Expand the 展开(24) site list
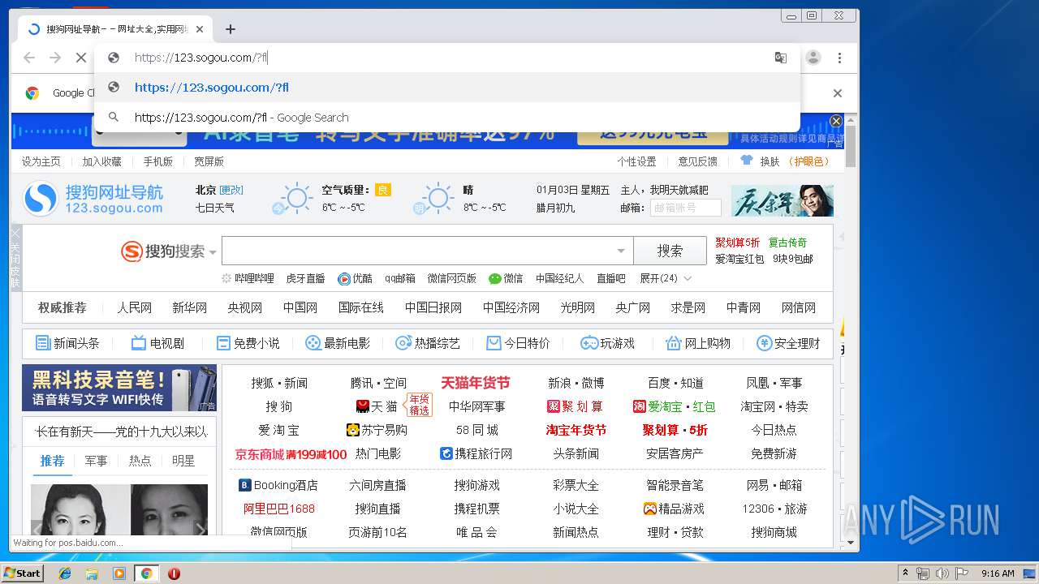The width and height of the screenshot is (1039, 584). [x=666, y=278]
